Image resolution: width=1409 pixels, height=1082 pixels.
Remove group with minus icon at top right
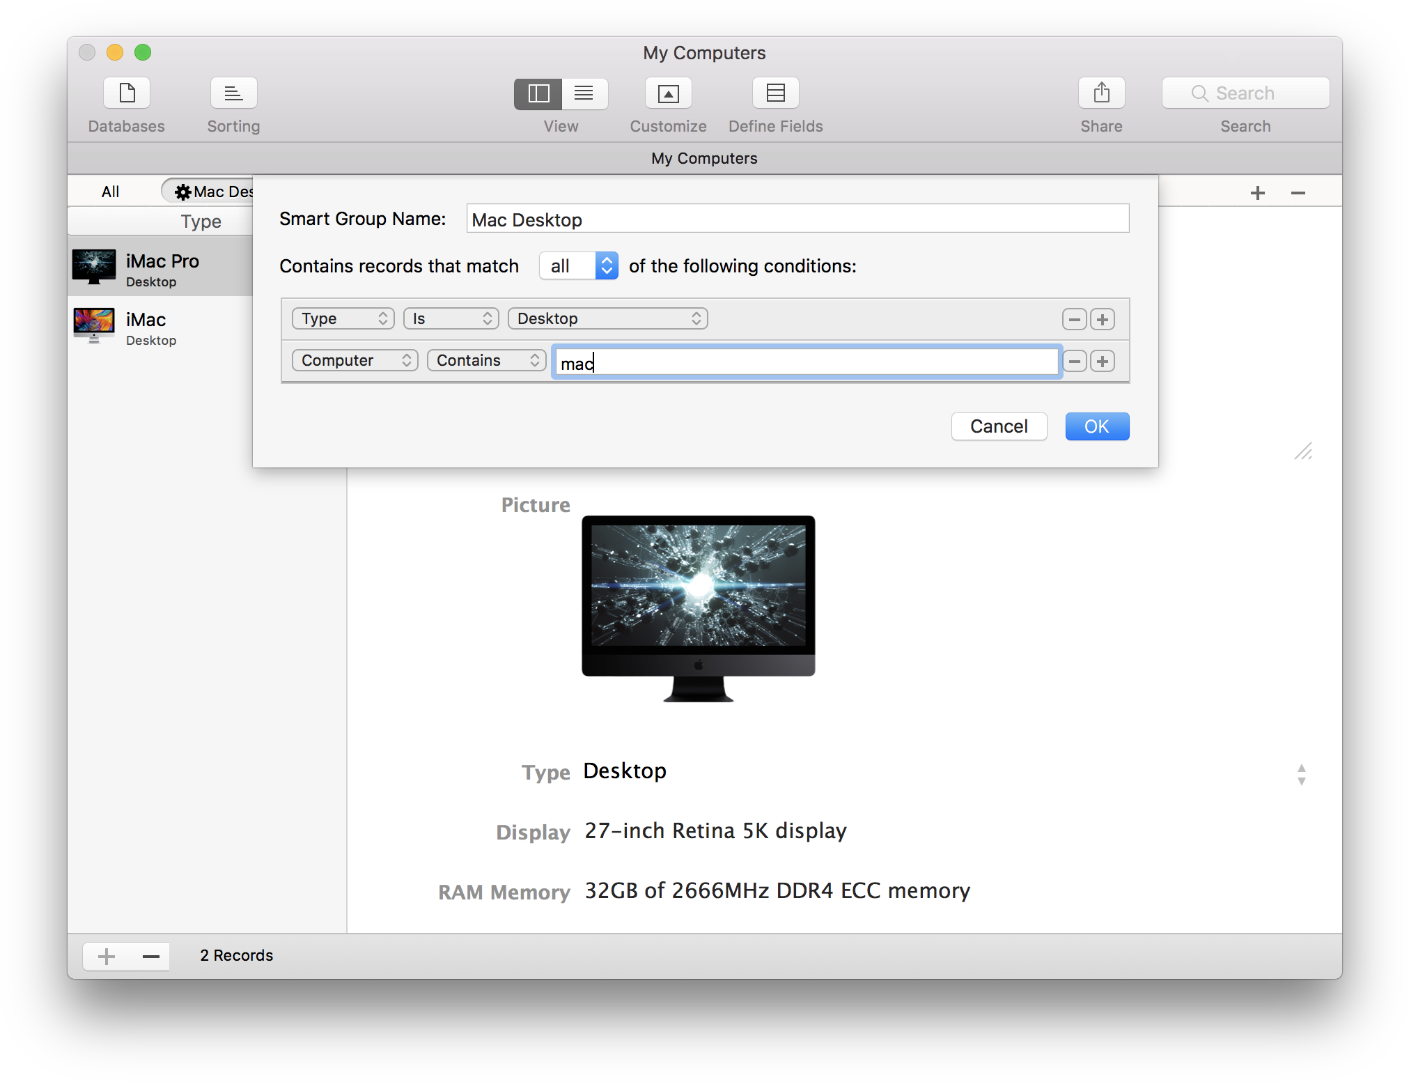(1298, 193)
